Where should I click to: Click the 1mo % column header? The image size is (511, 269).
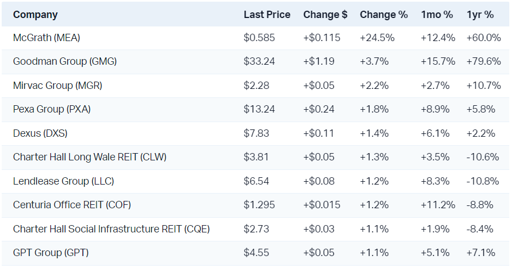pyautogui.click(x=437, y=15)
